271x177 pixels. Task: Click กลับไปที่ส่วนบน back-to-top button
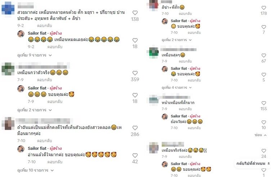click(253, 163)
